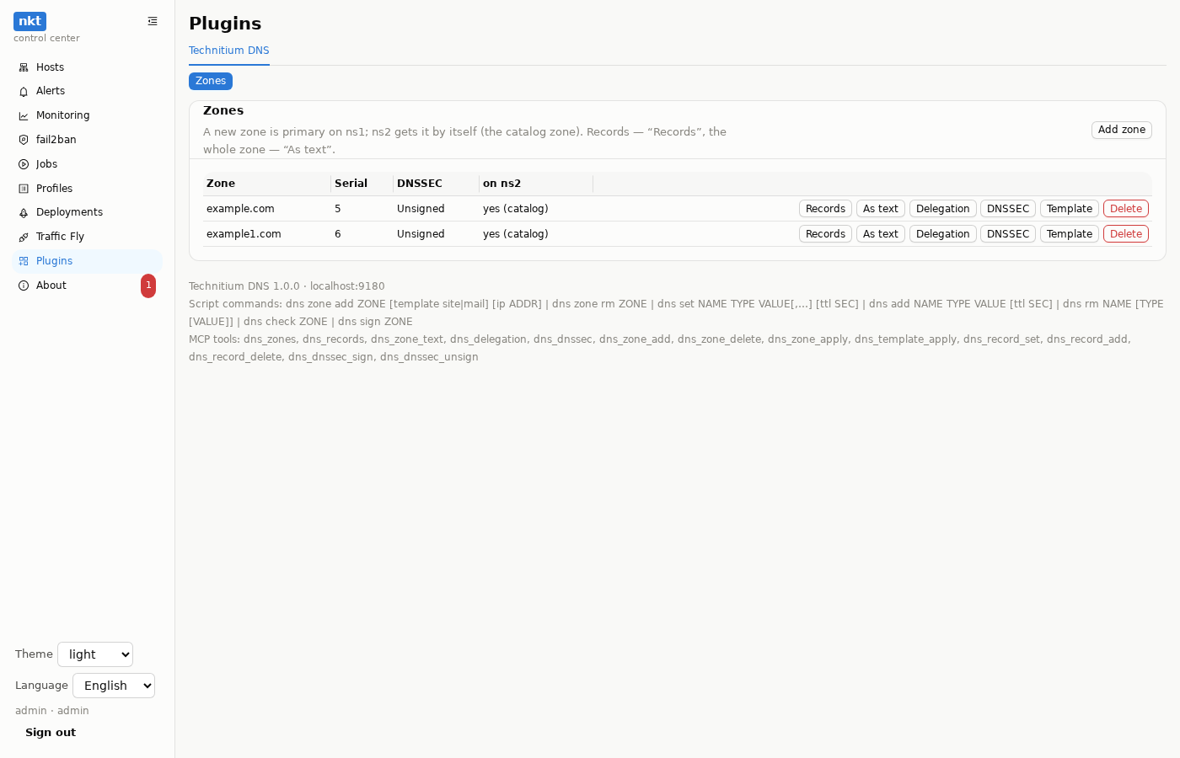
Task: Open Delegation for example.com
Action: (x=943, y=209)
